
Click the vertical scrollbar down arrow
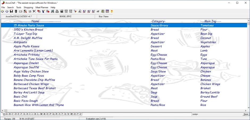[249, 108]
